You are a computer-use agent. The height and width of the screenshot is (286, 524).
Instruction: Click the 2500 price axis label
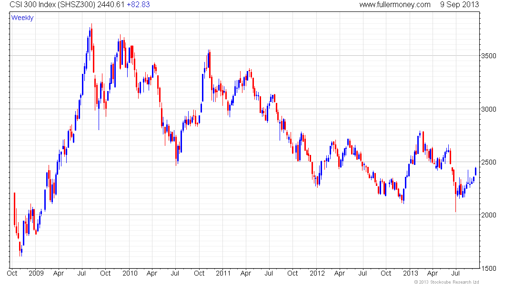click(x=489, y=162)
